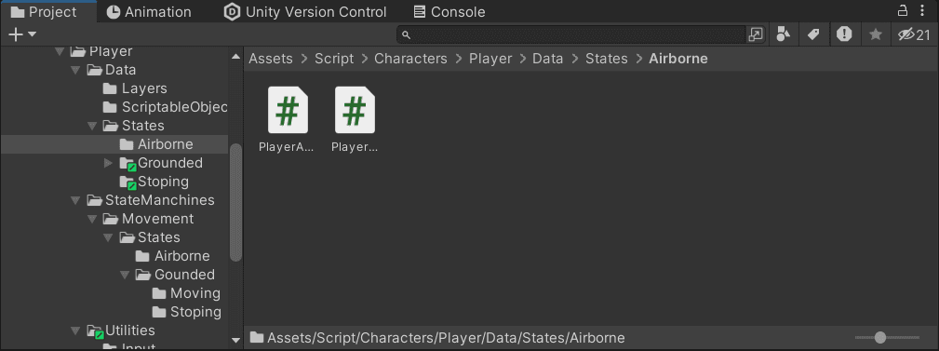Switch to the Animation tab

click(x=149, y=12)
